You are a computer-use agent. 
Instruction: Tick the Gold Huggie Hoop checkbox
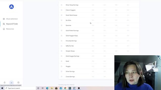[x=62, y=35]
